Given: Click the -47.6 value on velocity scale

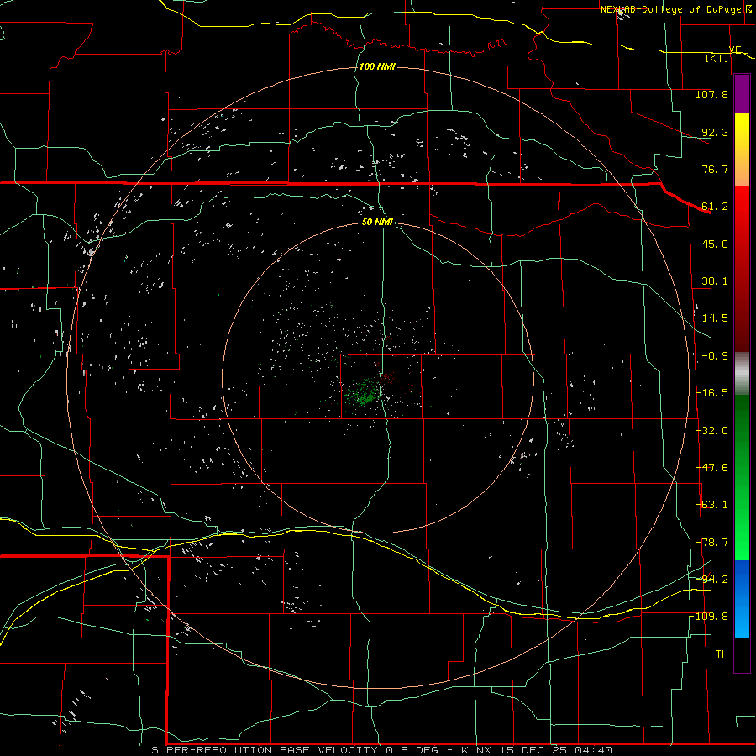Looking at the screenshot, I should coord(711,468).
